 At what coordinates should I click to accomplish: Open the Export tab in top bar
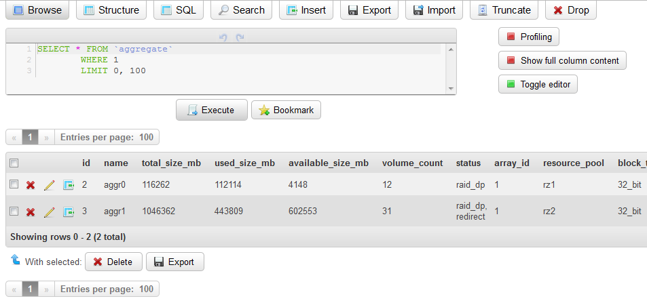click(369, 10)
